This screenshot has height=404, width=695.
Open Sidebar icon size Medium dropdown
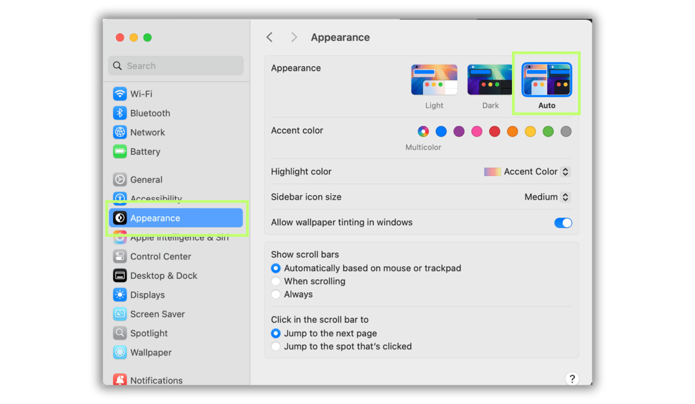[547, 197]
